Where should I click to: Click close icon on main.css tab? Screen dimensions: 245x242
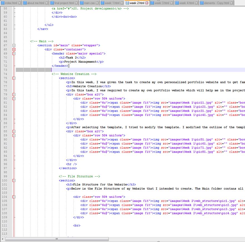click(x=97, y=3)
